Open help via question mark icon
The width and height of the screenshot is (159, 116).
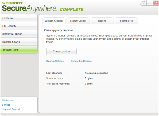(144, 3)
